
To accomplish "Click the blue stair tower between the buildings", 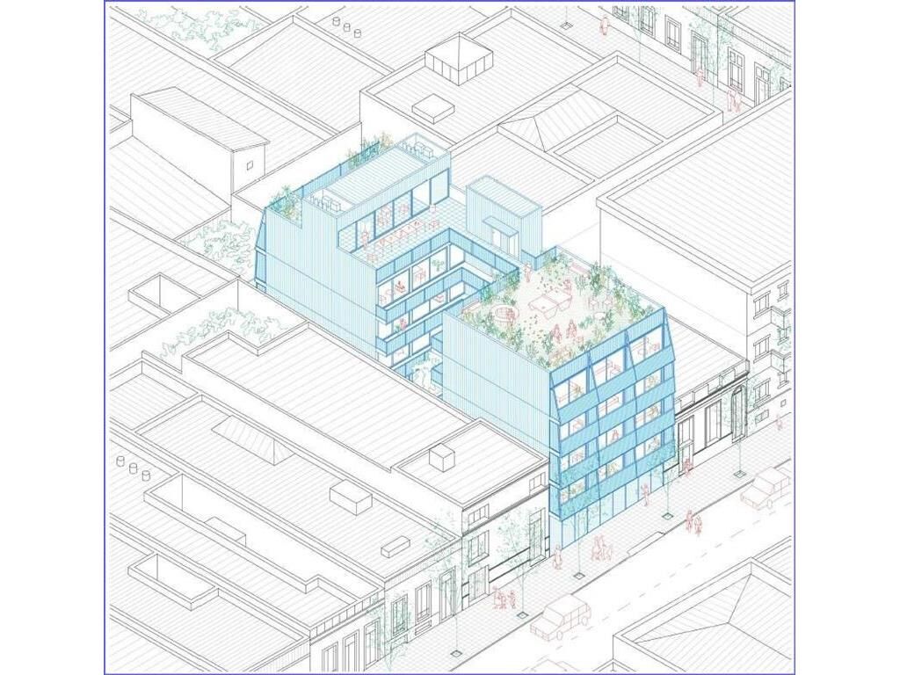I will [x=503, y=217].
